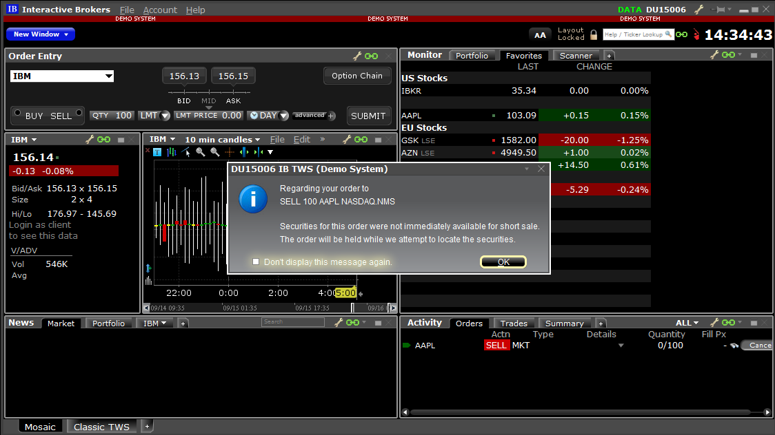Screen dimensions: 775x435
Task: Click the green chain link beside ticker lookup
Action: 682,34
